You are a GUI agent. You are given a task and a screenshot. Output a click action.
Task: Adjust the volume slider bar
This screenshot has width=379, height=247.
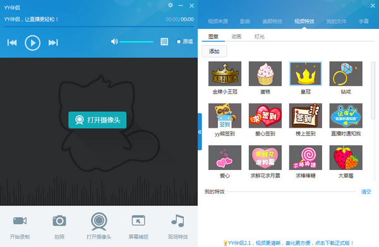(136, 42)
